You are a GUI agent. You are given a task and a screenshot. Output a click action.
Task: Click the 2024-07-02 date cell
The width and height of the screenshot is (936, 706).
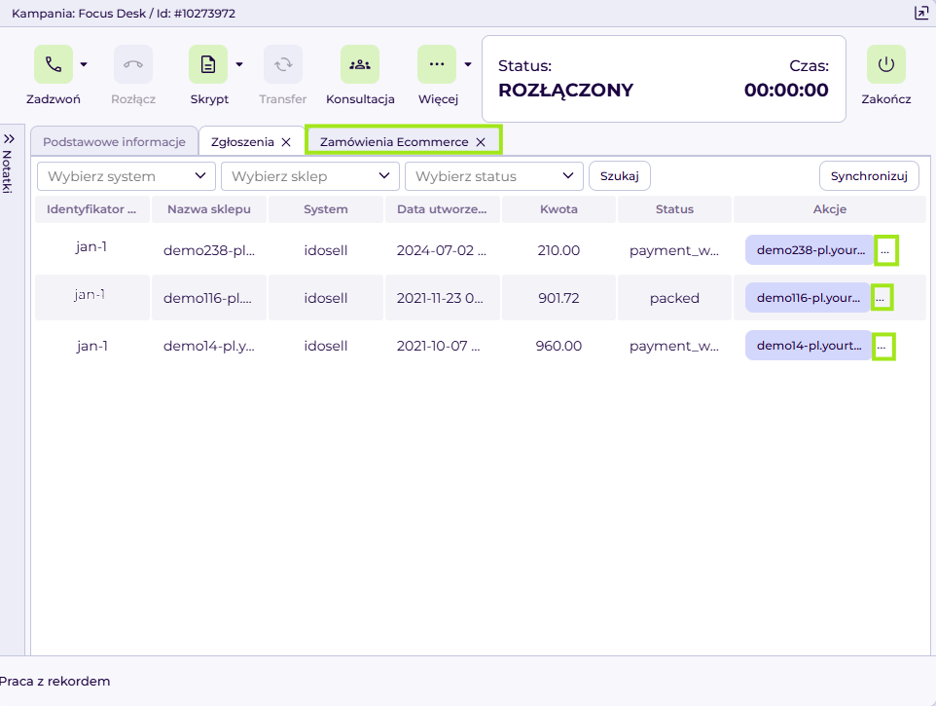[443, 250]
